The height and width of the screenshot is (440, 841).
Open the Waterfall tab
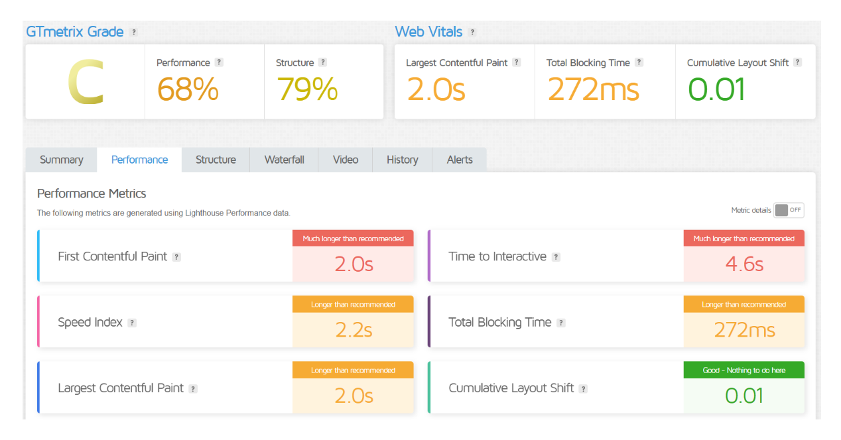click(284, 160)
